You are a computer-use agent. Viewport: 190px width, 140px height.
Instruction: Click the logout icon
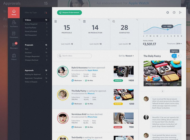point(180,12)
